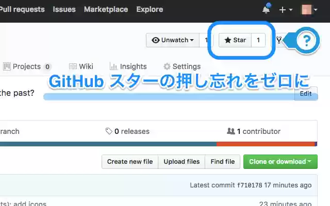Open Explore in the header
The image size is (330, 206).
pyautogui.click(x=150, y=9)
